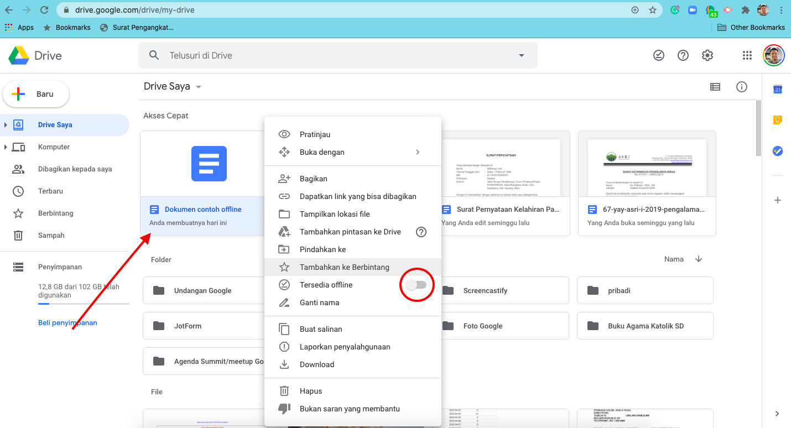
Task: Click the Chrome profile avatar in toolbar
Action: (x=763, y=10)
